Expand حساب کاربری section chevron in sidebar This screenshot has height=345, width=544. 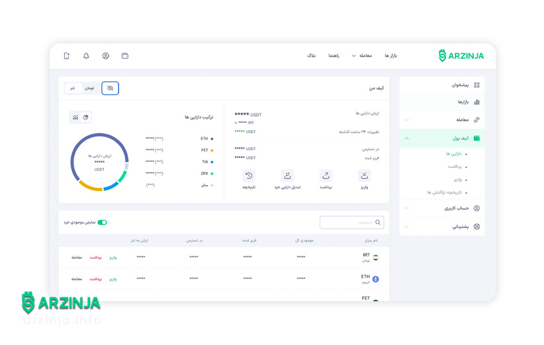(x=406, y=208)
